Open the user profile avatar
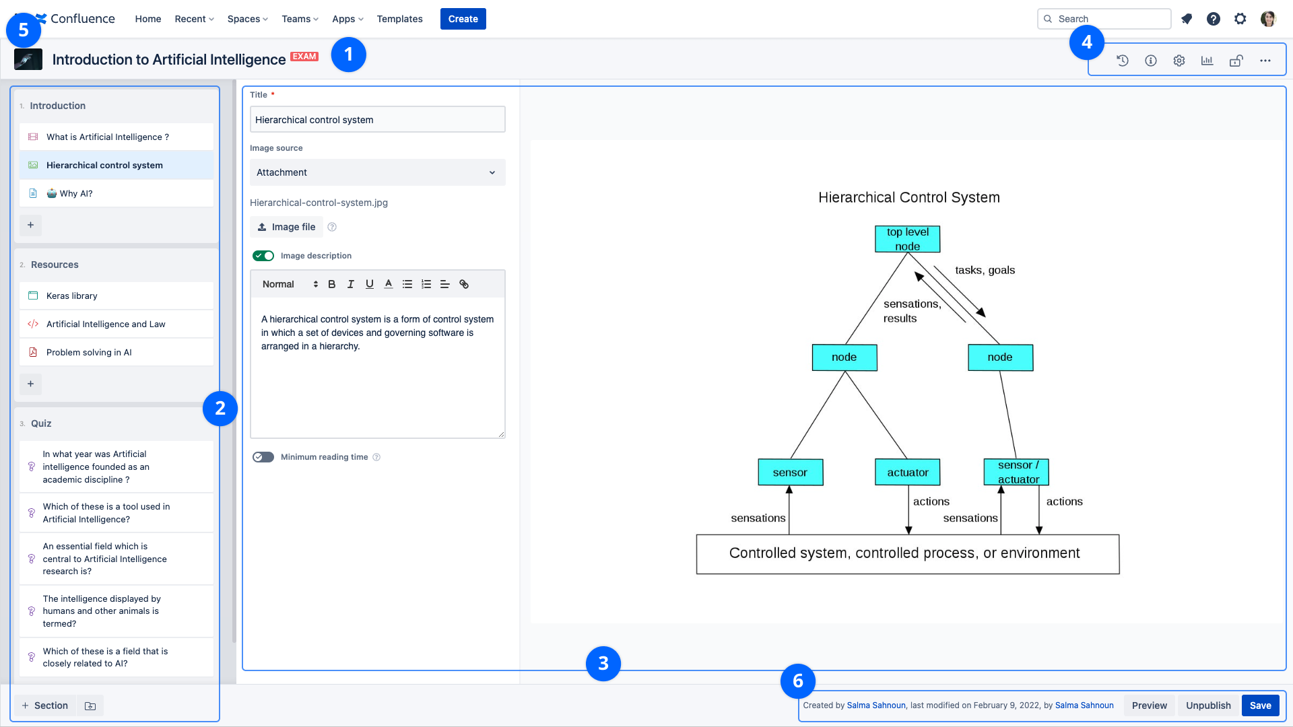Viewport: 1293px width, 727px height. [1268, 19]
